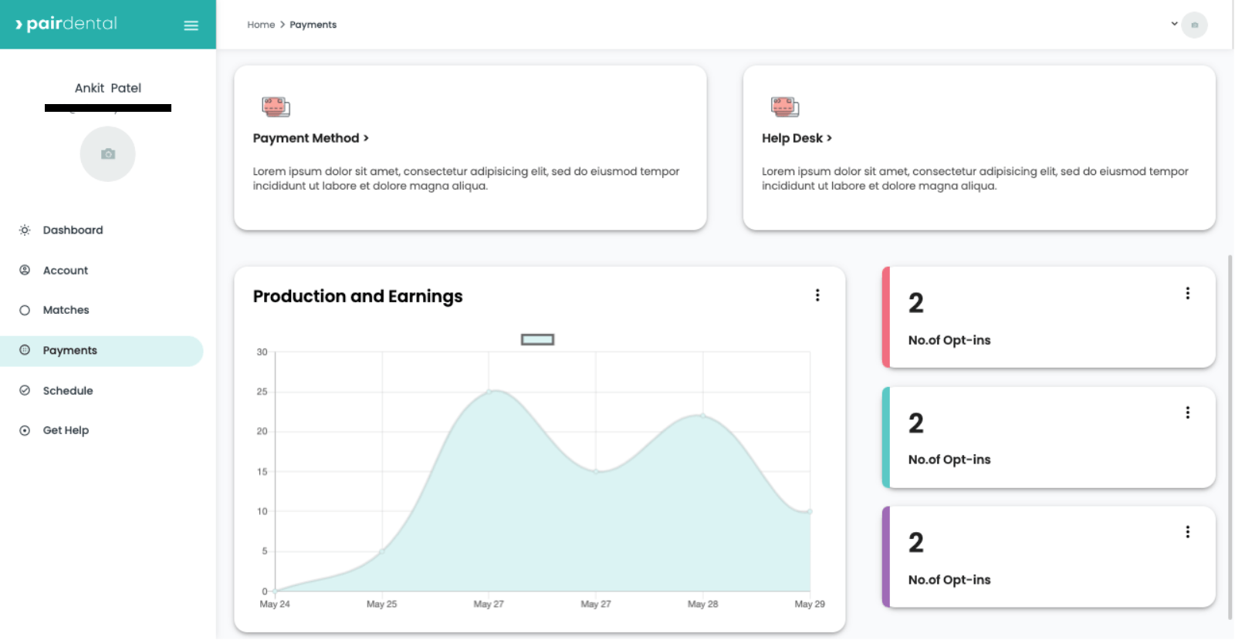Select the Payments sidebar item

click(x=69, y=351)
